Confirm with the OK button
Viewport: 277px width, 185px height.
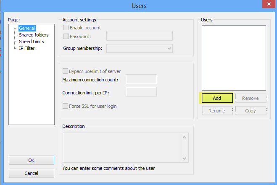32,160
